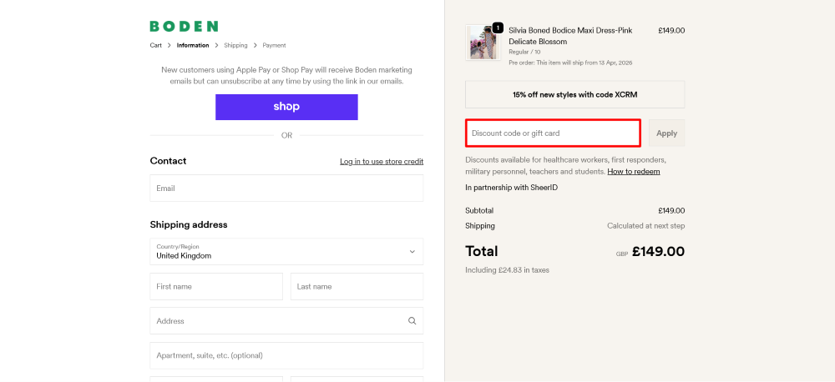Go back to Cart breadcrumb
The height and width of the screenshot is (382, 835).
155,45
